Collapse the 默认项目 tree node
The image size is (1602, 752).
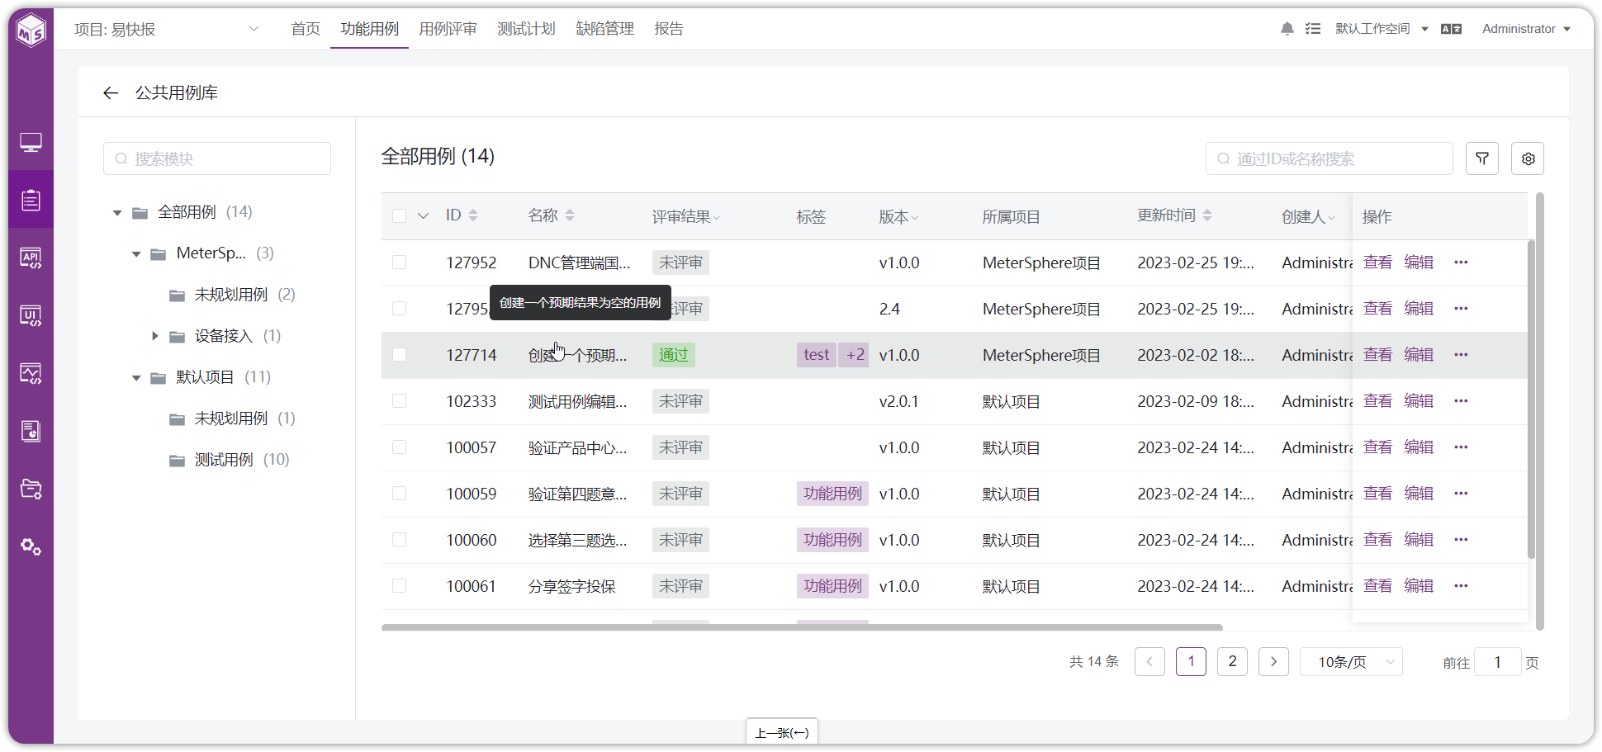tap(136, 378)
